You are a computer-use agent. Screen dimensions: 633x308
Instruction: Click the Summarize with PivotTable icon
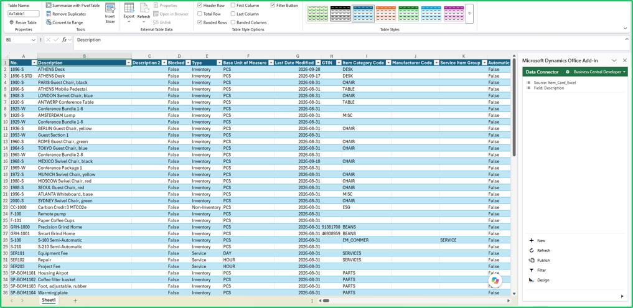point(49,6)
